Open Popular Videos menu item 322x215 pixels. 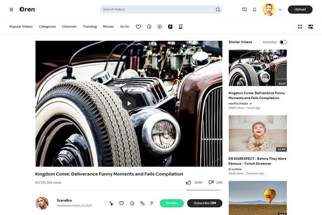click(x=21, y=27)
